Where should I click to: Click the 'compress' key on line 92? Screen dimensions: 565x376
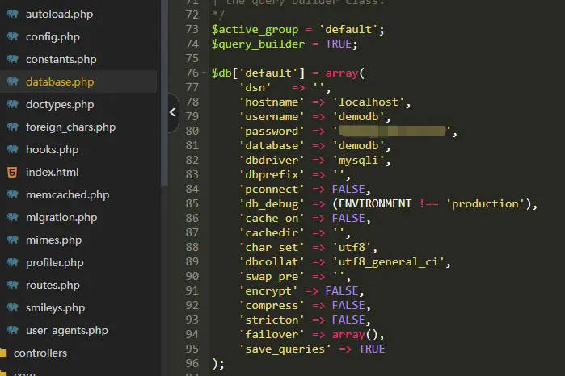point(272,306)
